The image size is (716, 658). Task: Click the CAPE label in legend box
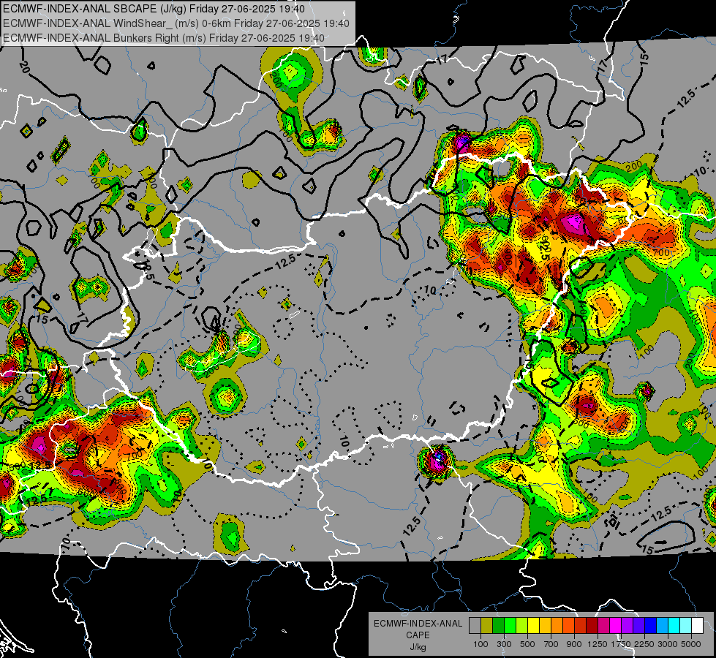click(418, 635)
